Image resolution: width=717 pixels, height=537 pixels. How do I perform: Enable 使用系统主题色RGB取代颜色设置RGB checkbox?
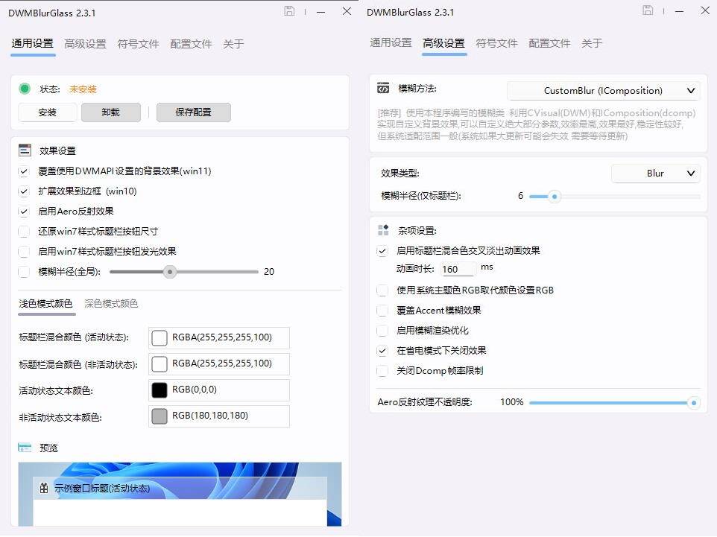click(382, 290)
